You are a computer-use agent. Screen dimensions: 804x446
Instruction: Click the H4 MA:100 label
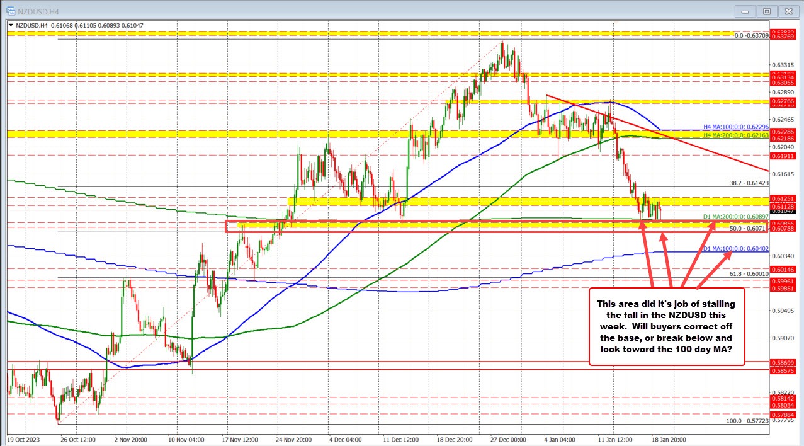tap(734, 127)
